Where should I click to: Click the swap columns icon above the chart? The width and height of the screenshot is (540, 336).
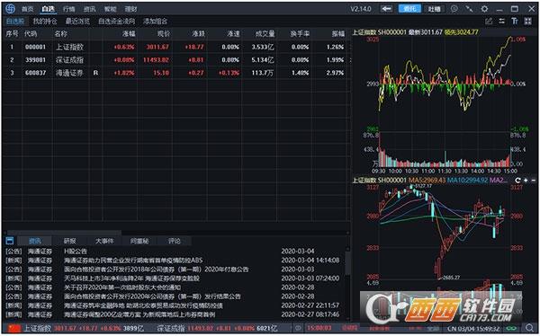click(502, 22)
